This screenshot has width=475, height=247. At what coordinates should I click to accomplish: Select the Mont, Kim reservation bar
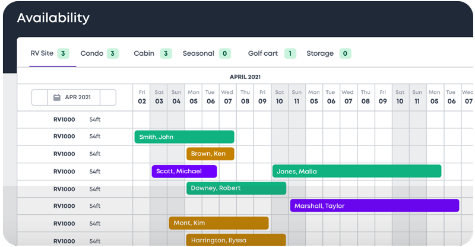[218, 223]
